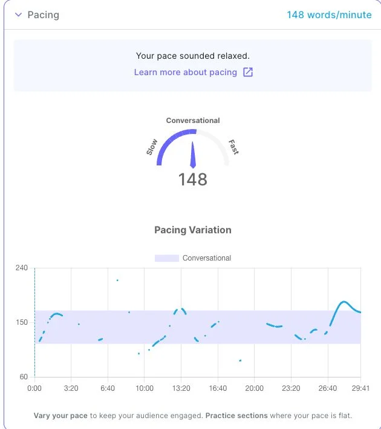Toggle the Conversational legend color swatch
The height and width of the screenshot is (429, 381).
click(x=167, y=258)
